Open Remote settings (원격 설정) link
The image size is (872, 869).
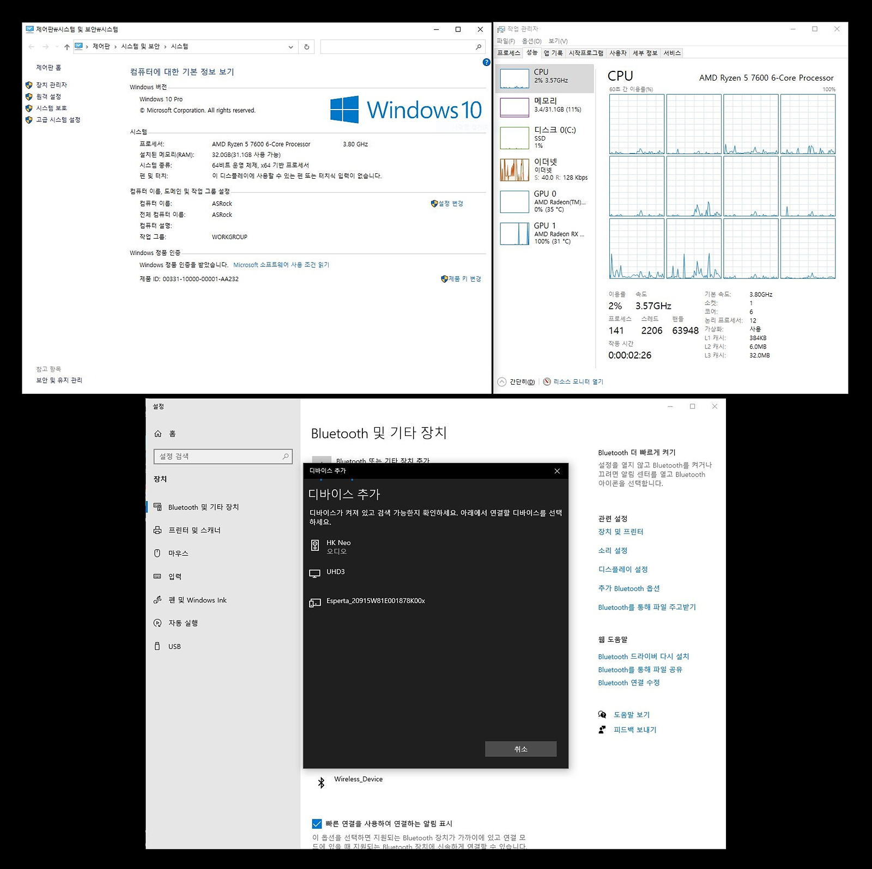pyautogui.click(x=49, y=96)
